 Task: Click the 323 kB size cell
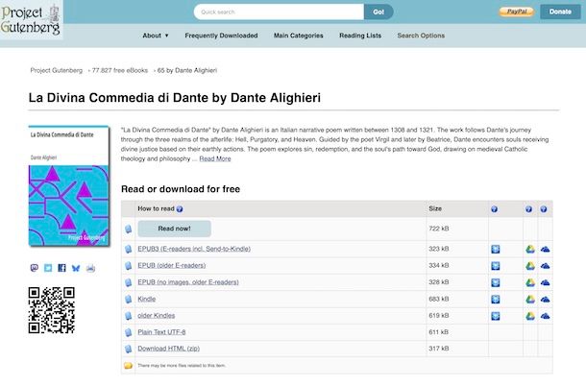coord(457,249)
